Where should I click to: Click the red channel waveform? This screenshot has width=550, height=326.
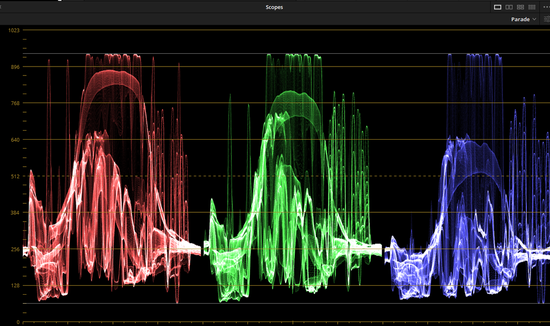tap(112, 178)
